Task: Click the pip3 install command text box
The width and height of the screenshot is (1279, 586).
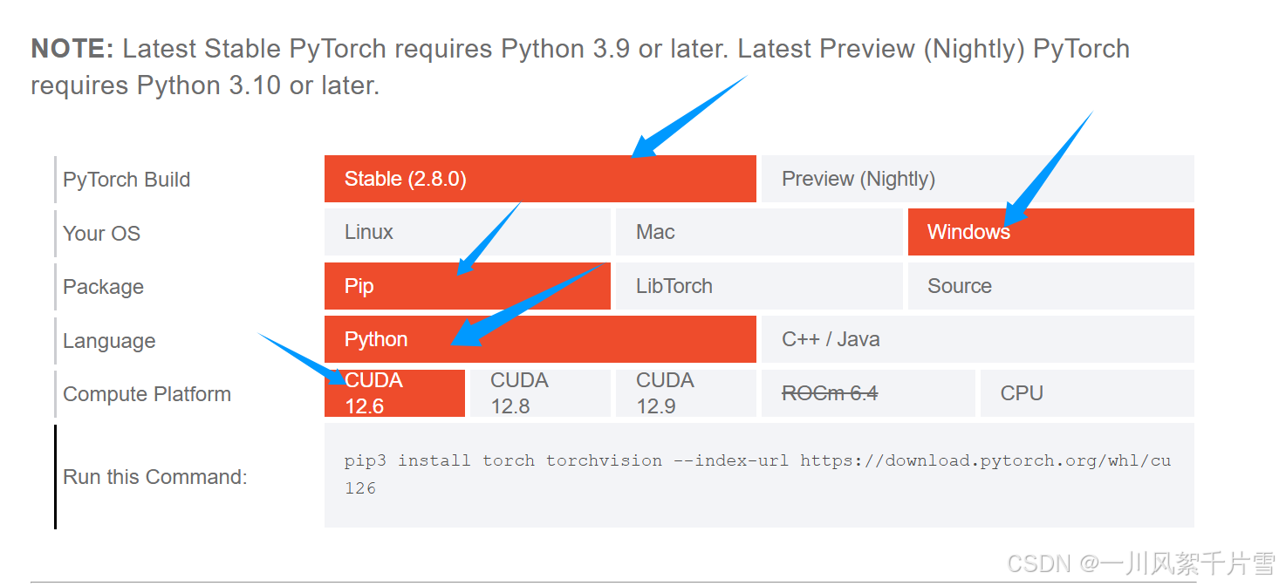Action: pyautogui.click(x=759, y=475)
